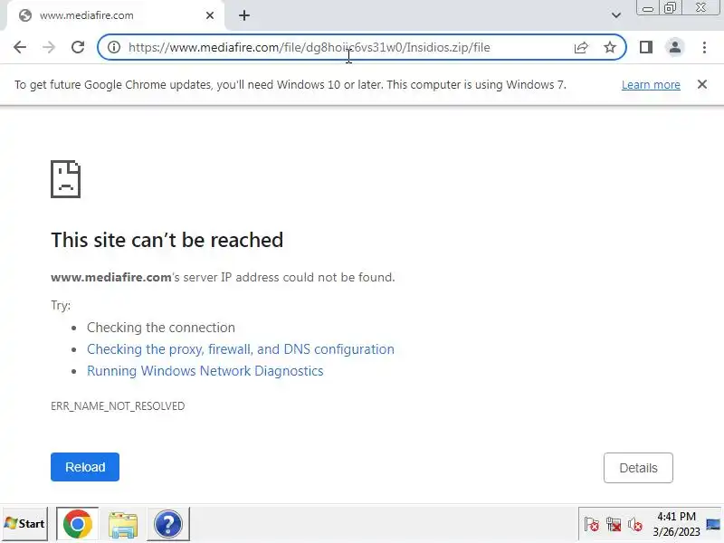
Task: Click Chrome icon in the taskbar
Action: [77, 524]
